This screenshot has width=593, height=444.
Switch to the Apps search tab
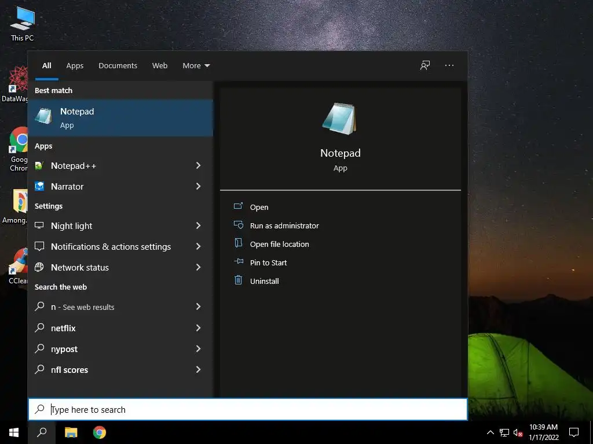[x=75, y=66]
